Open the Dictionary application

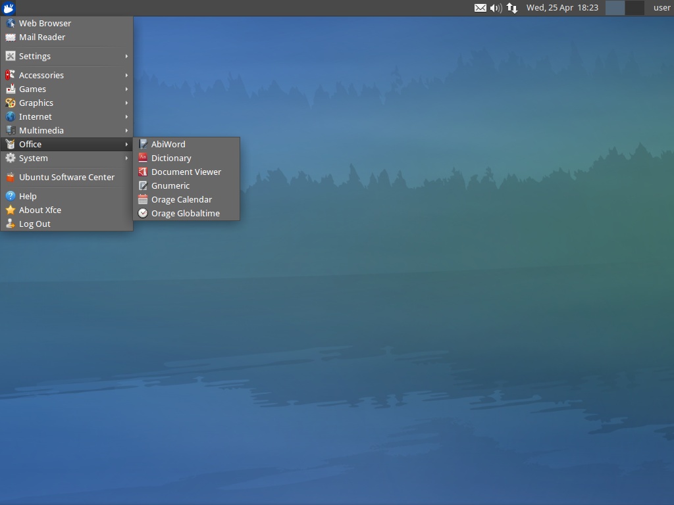coord(170,158)
